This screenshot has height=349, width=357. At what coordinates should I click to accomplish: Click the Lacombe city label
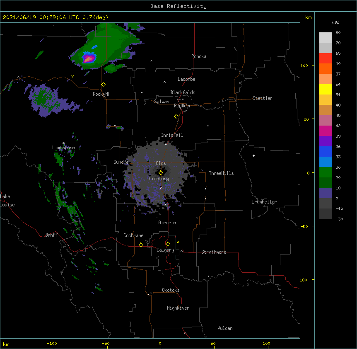(x=186, y=79)
